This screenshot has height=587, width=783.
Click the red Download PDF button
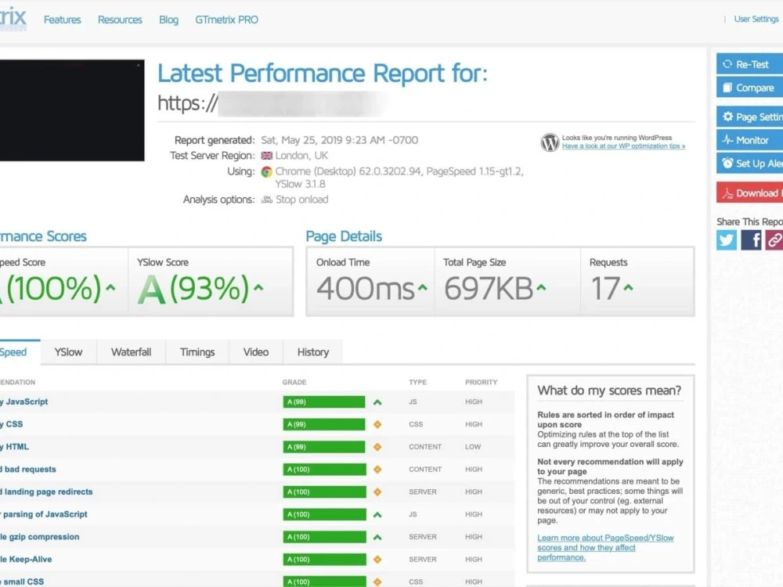(749, 193)
